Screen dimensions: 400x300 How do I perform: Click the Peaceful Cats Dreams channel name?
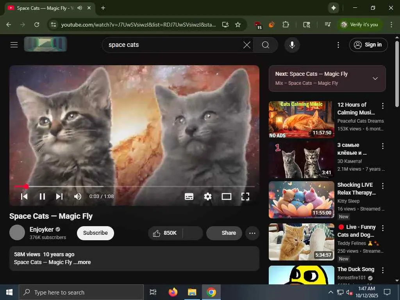(361, 121)
